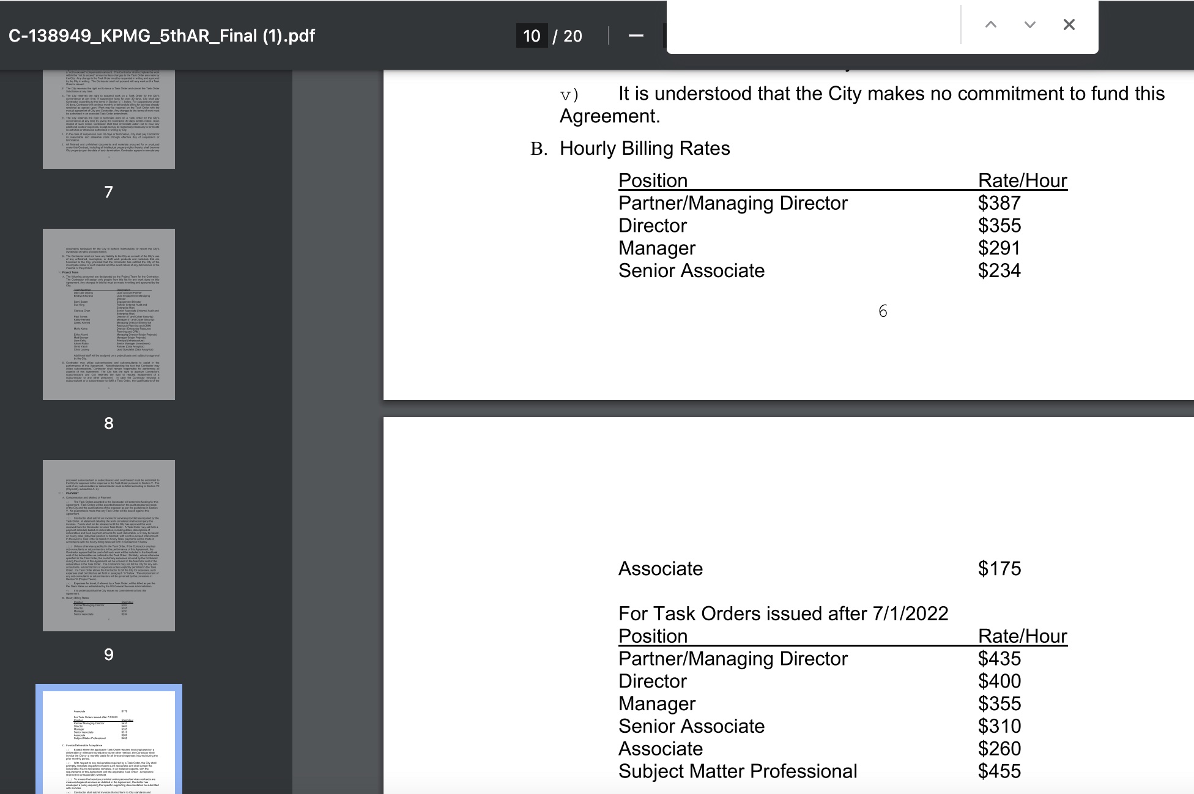Click the page number 6 footer

point(883,311)
